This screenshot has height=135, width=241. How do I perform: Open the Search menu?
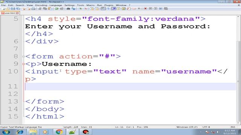20,5
